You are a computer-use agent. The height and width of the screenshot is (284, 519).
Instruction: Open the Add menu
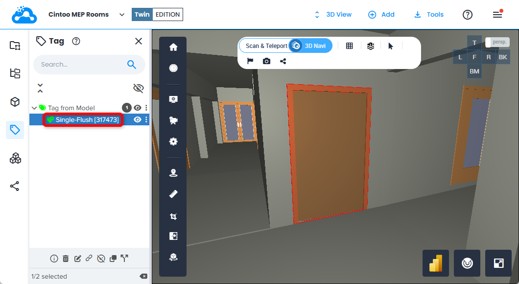[381, 15]
